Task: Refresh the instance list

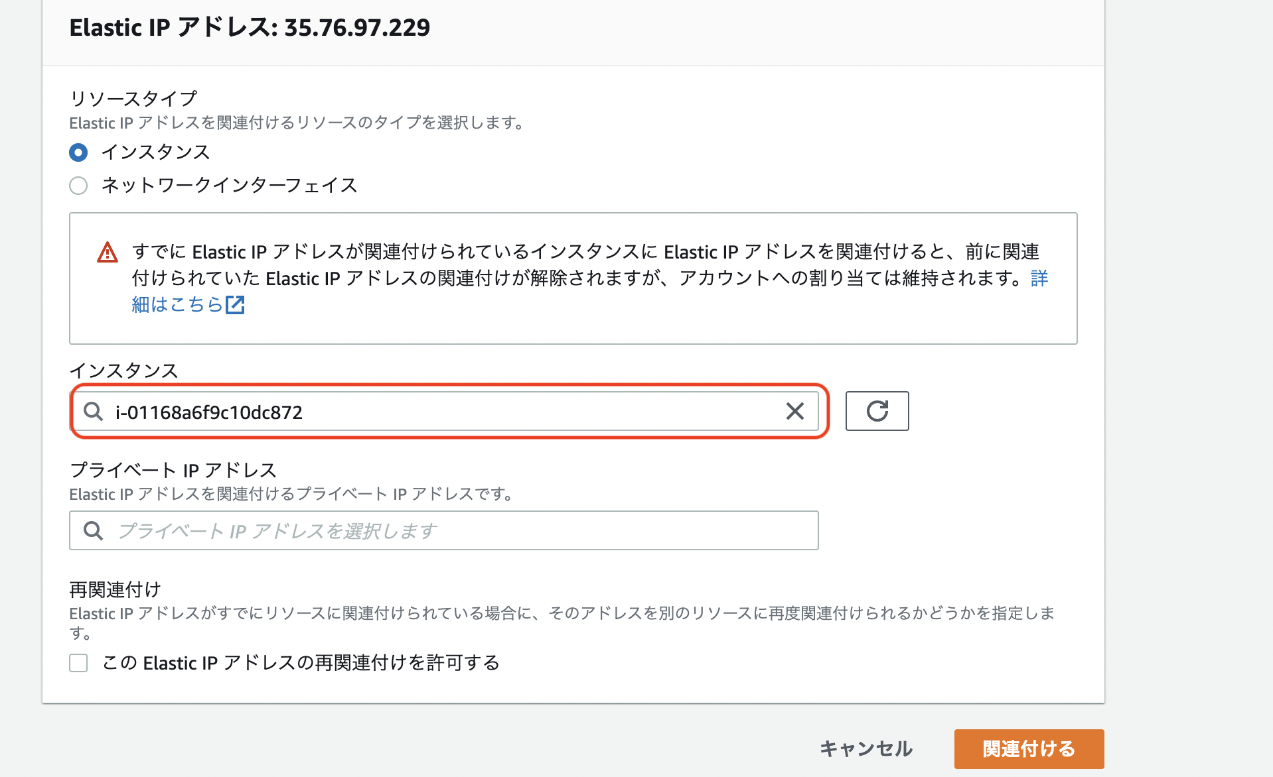Action: (876, 411)
